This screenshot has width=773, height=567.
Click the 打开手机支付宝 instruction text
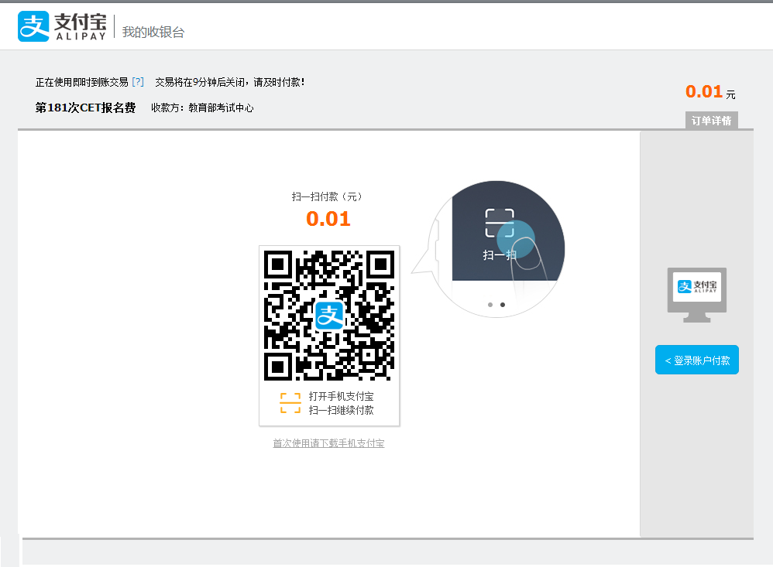341,396
